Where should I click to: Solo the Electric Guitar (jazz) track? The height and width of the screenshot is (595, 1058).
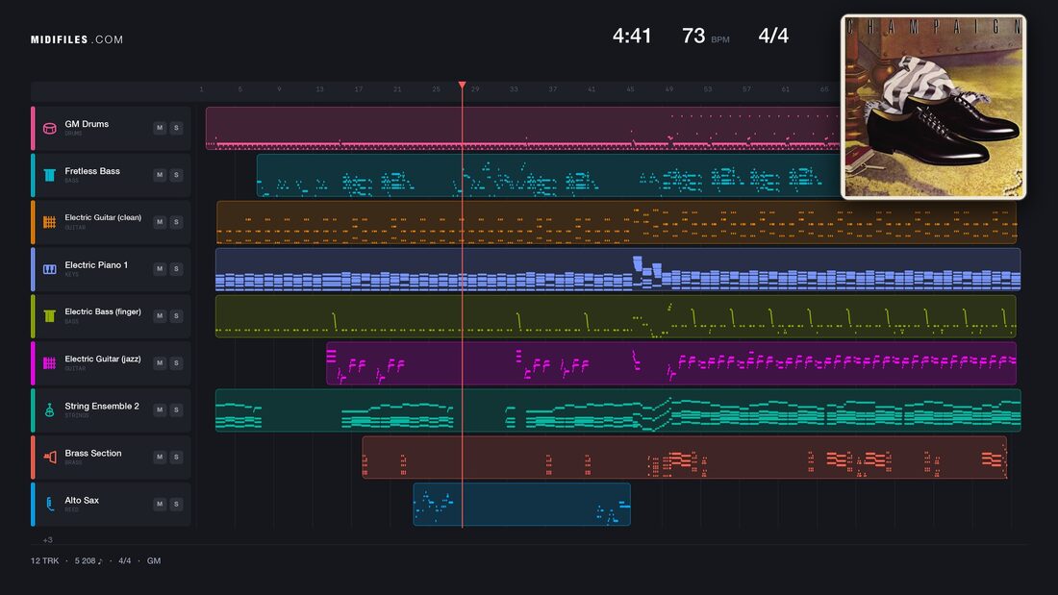[176, 363]
